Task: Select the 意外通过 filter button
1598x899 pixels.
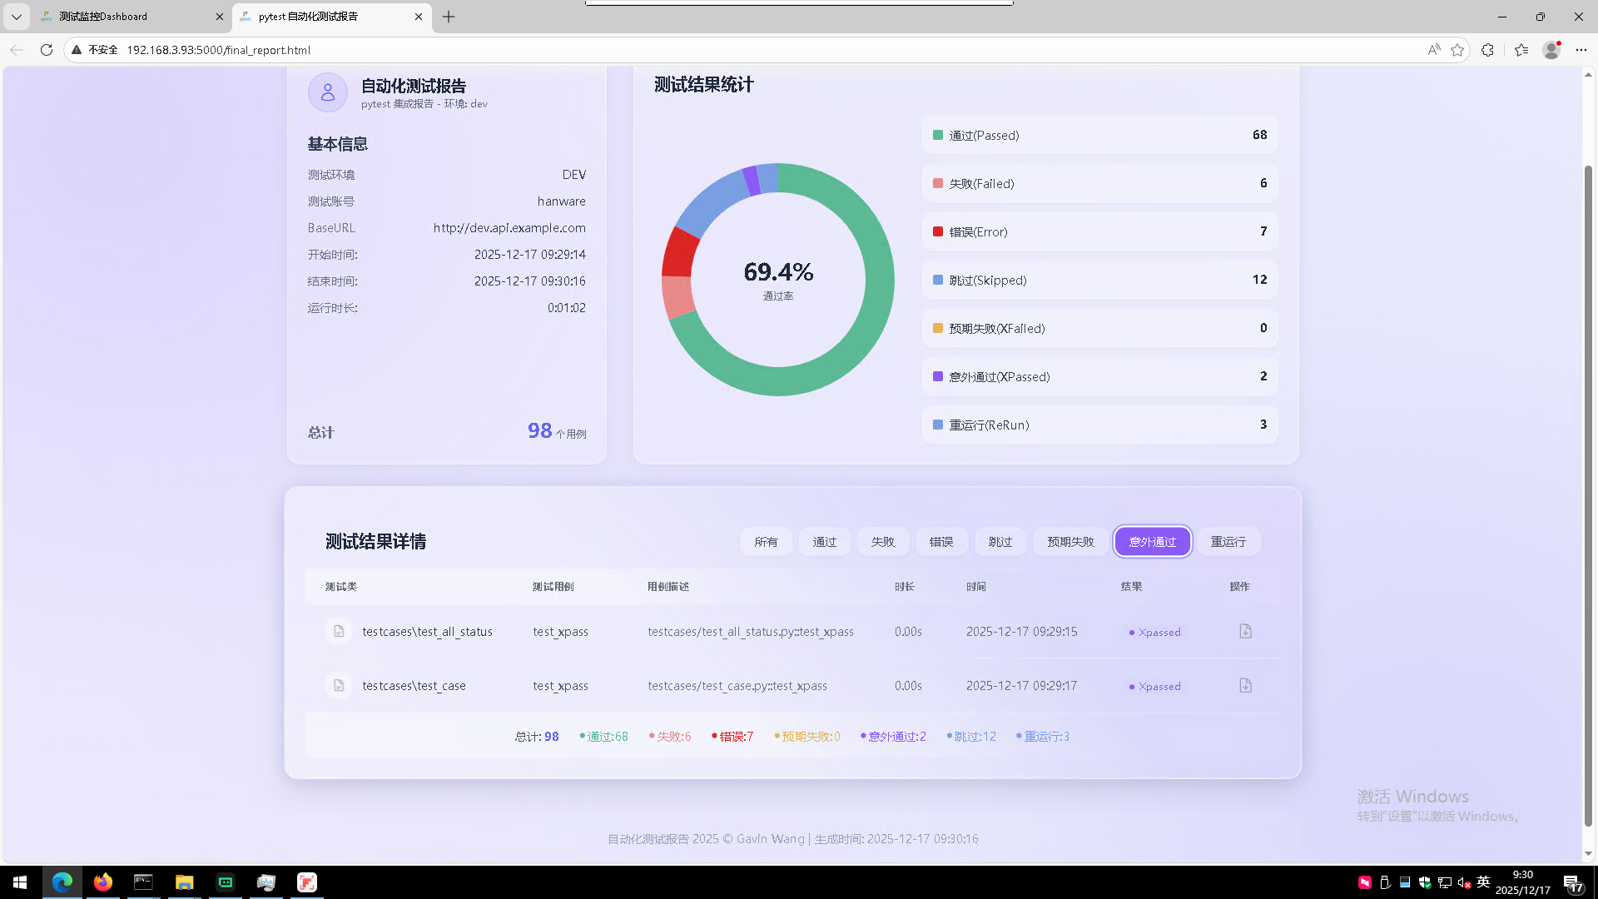Action: click(1153, 542)
